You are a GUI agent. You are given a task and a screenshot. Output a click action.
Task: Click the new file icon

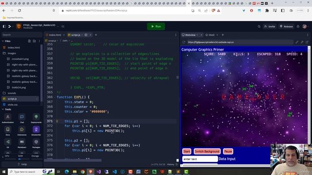coord(29,41)
